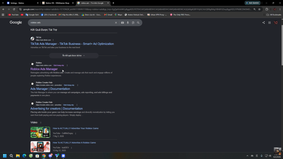
Task: Open options for bubDEV video result
Action: pos(71,148)
